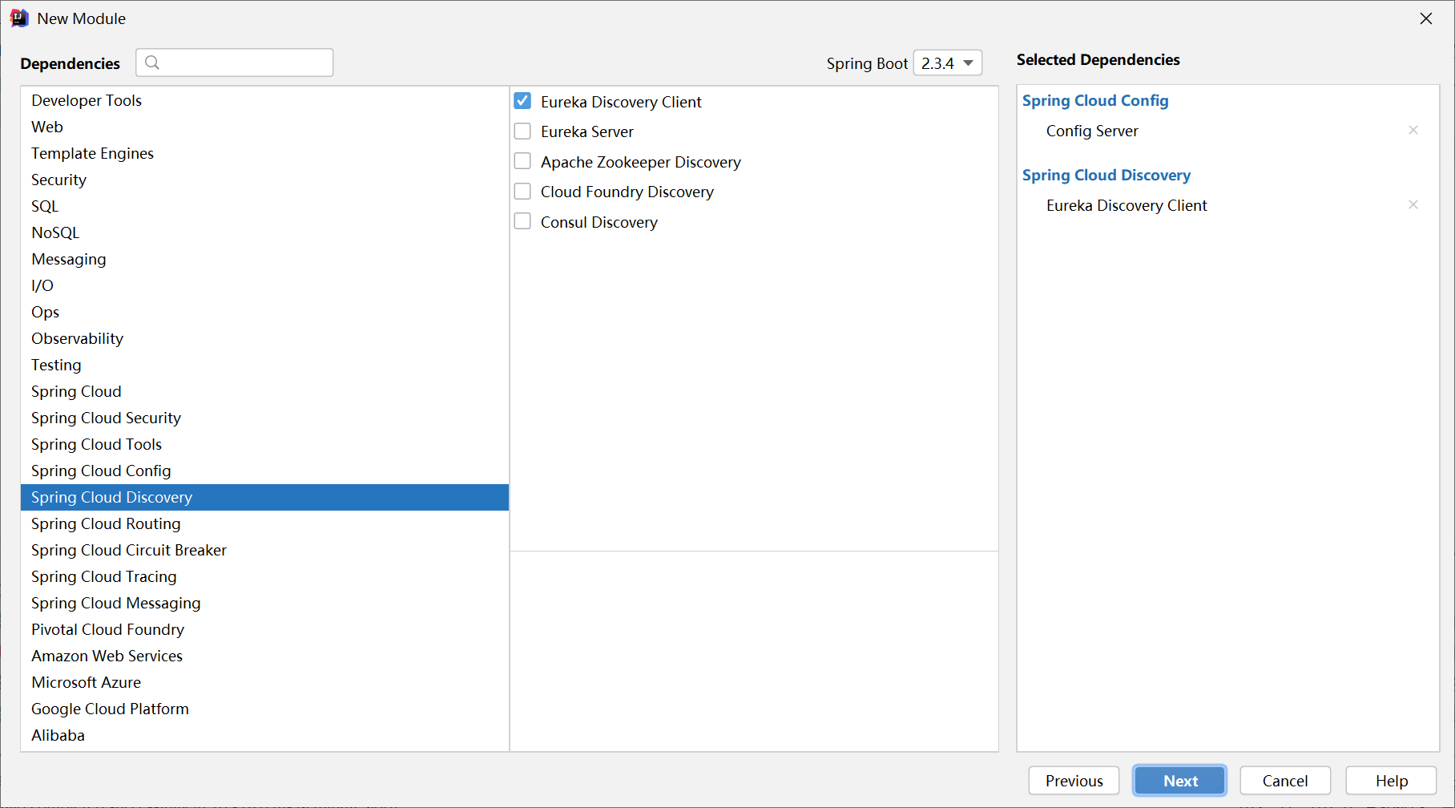This screenshot has width=1455, height=808.
Task: Select the Web category
Action: pos(264,127)
